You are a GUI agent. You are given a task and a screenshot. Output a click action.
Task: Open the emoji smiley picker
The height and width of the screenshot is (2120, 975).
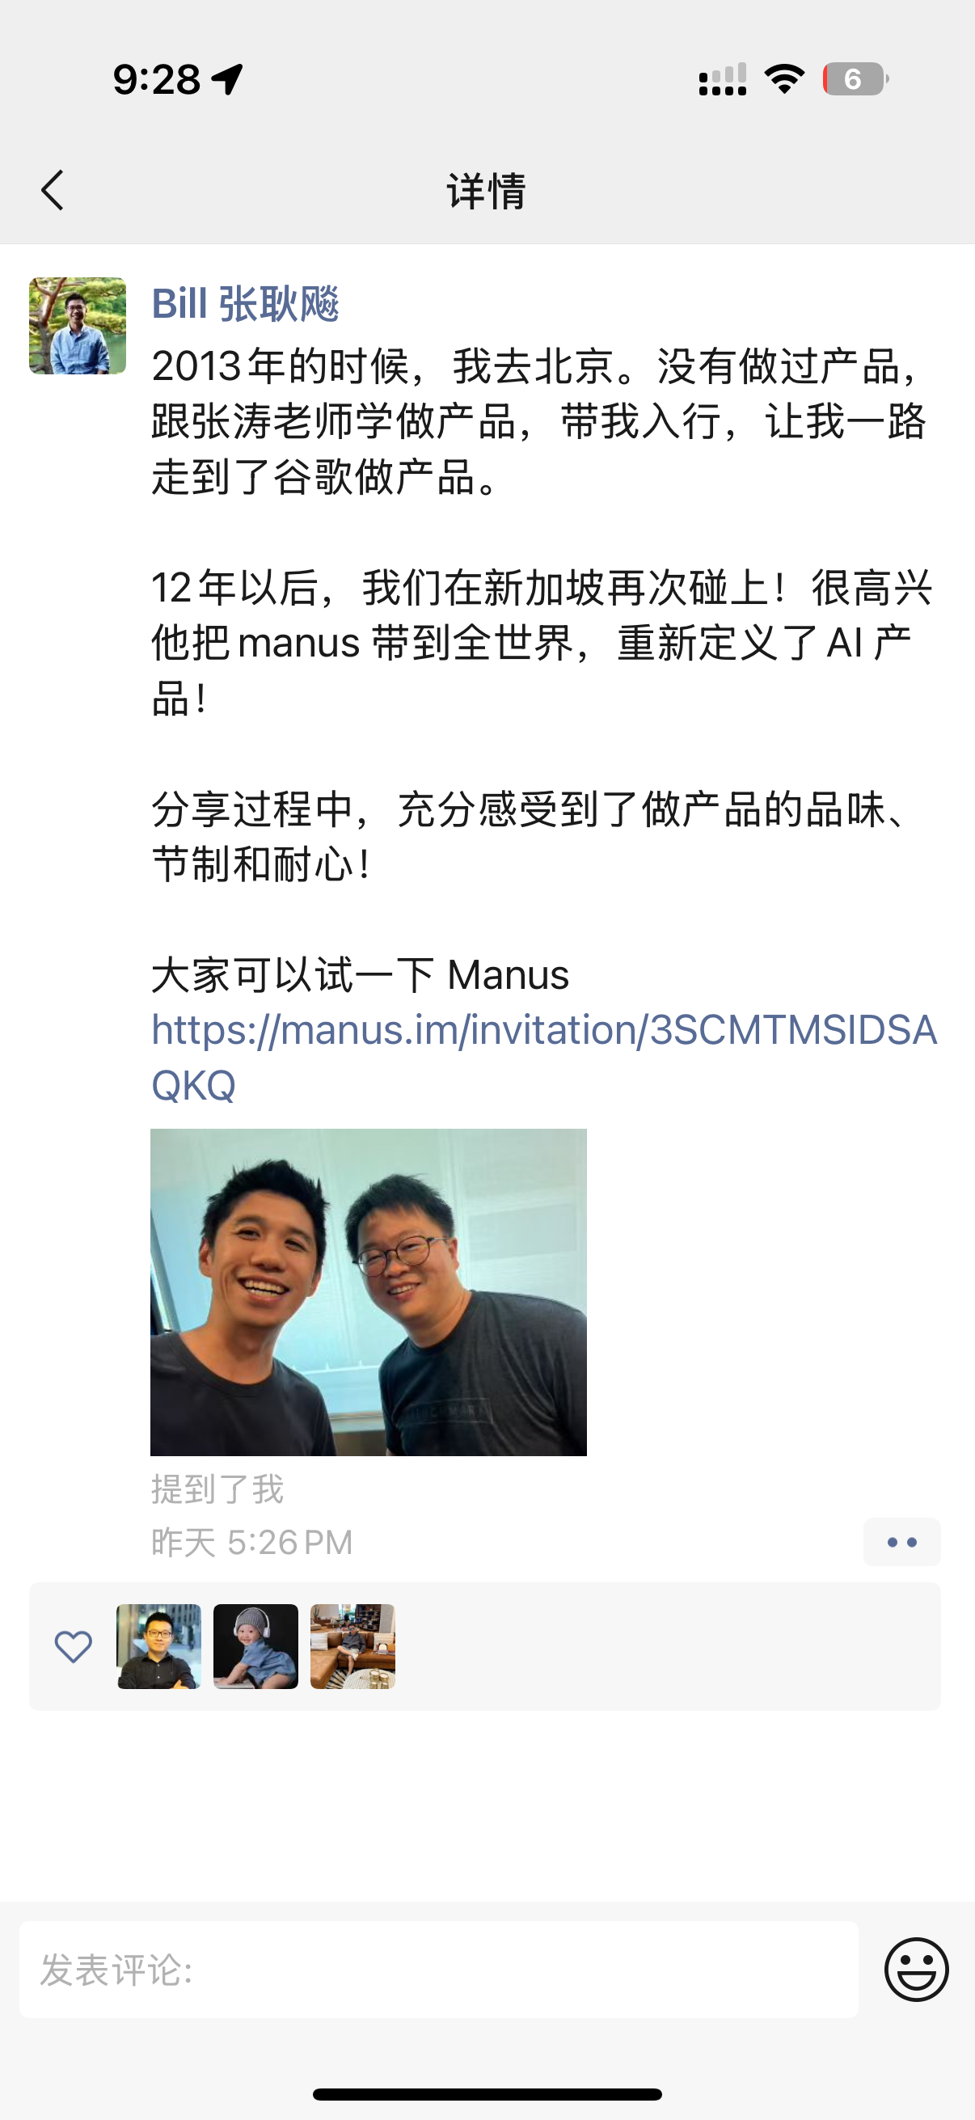click(917, 1970)
